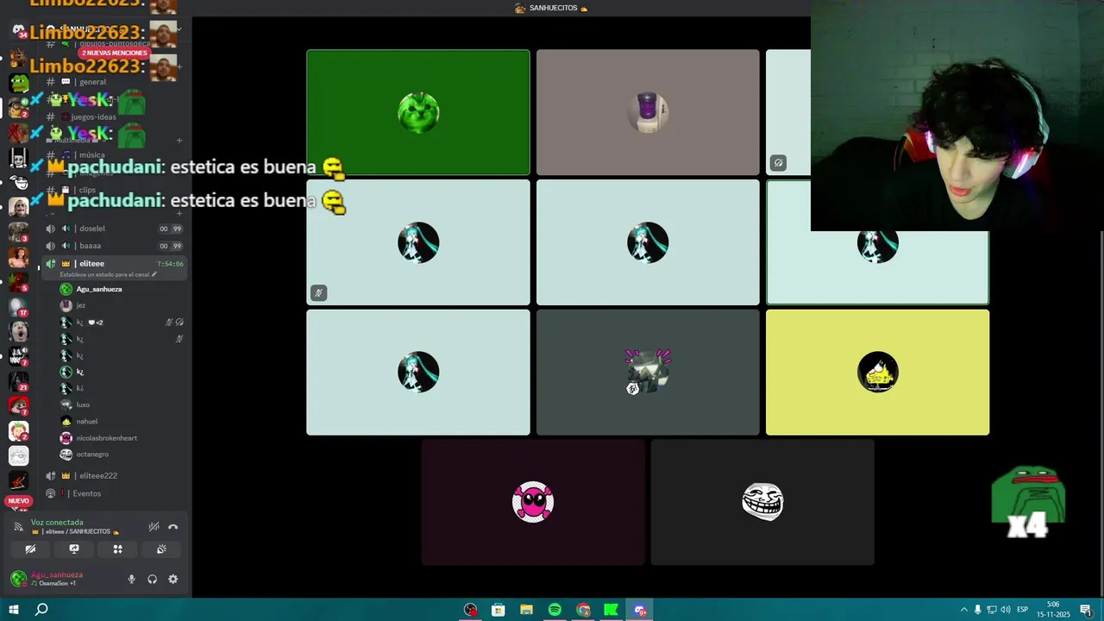Open Microsoft Store from taskbar
1104x621 pixels.
pos(499,610)
